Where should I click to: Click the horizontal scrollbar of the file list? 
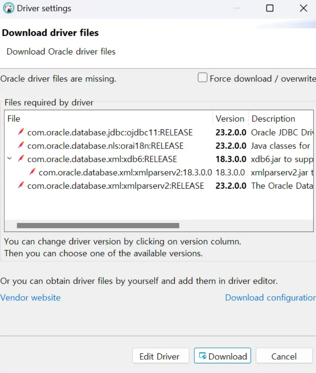pyautogui.click(x=98, y=225)
